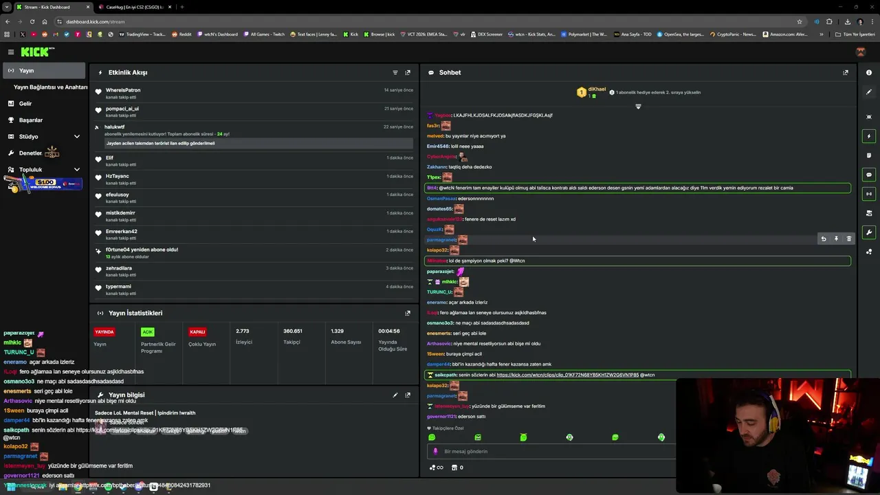Click the AÇIK Partnerlik Gelir Programı badge

[x=147, y=331]
